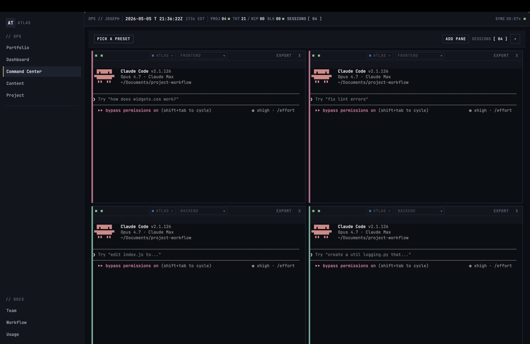Click /effort text in widgets.css pane
The width and height of the screenshot is (530, 344).
pyautogui.click(x=286, y=111)
